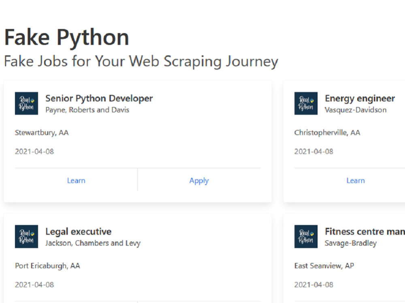405x303 pixels.
Task: Click Real Python logo beside Fitness centre manager
Action: (x=306, y=236)
